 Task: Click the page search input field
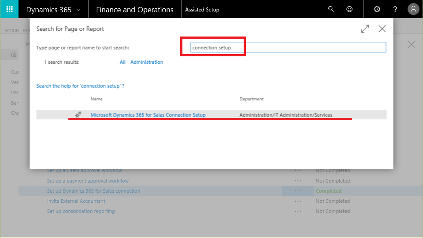288,48
